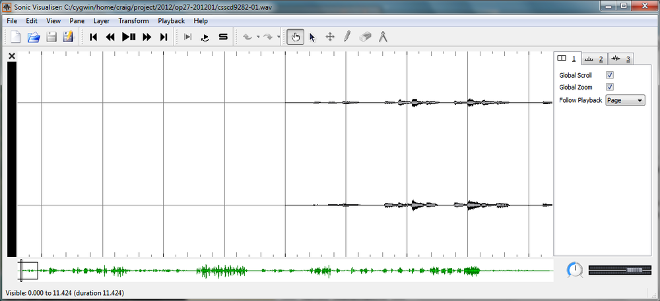Close the pane with the X button
Viewport: 660px width, 301px height.
coord(11,57)
